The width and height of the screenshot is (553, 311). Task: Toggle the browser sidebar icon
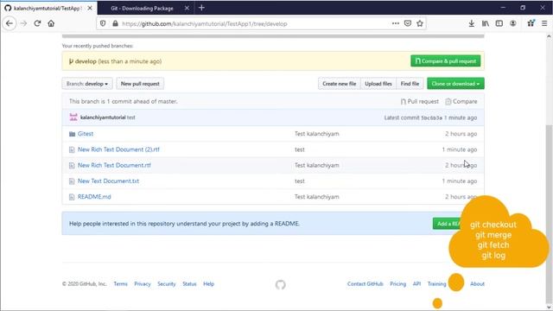[499, 23]
